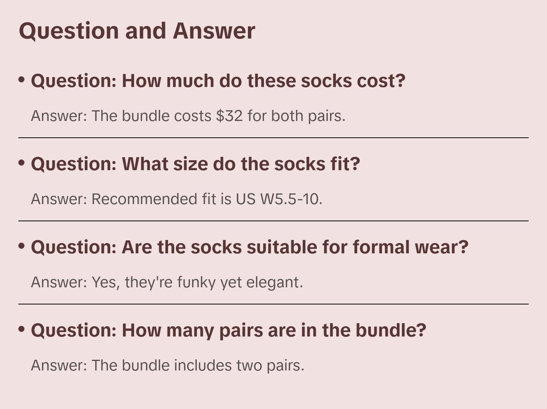Click the divider below the size answer

(x=273, y=221)
